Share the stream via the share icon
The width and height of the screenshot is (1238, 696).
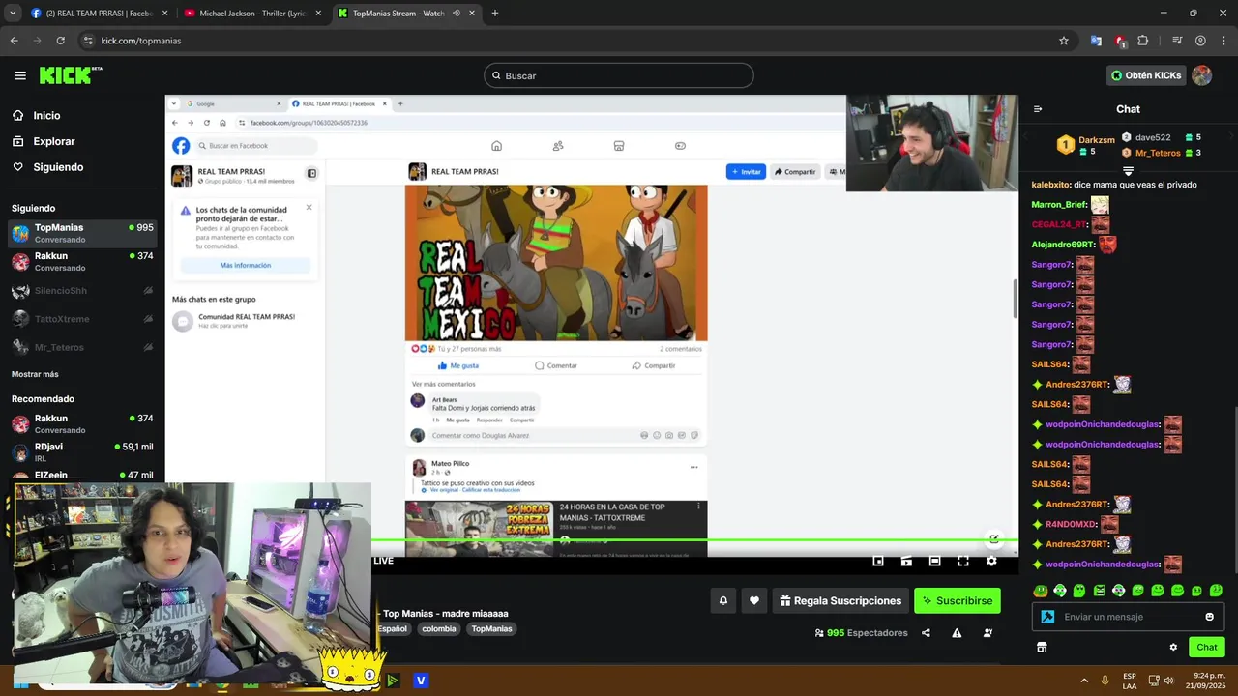click(x=926, y=633)
